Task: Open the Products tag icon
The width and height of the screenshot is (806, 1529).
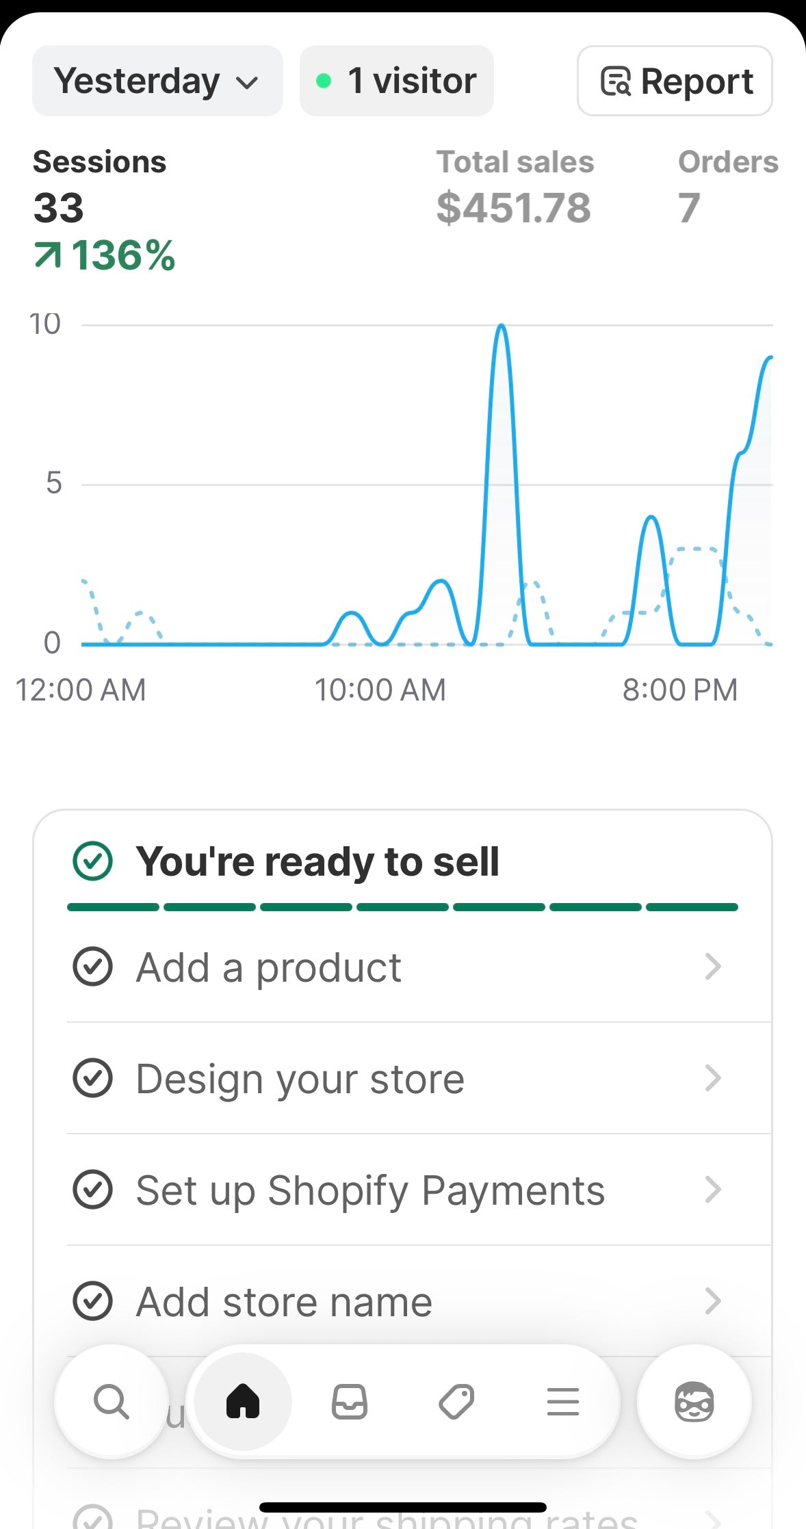Action: coord(456,1402)
